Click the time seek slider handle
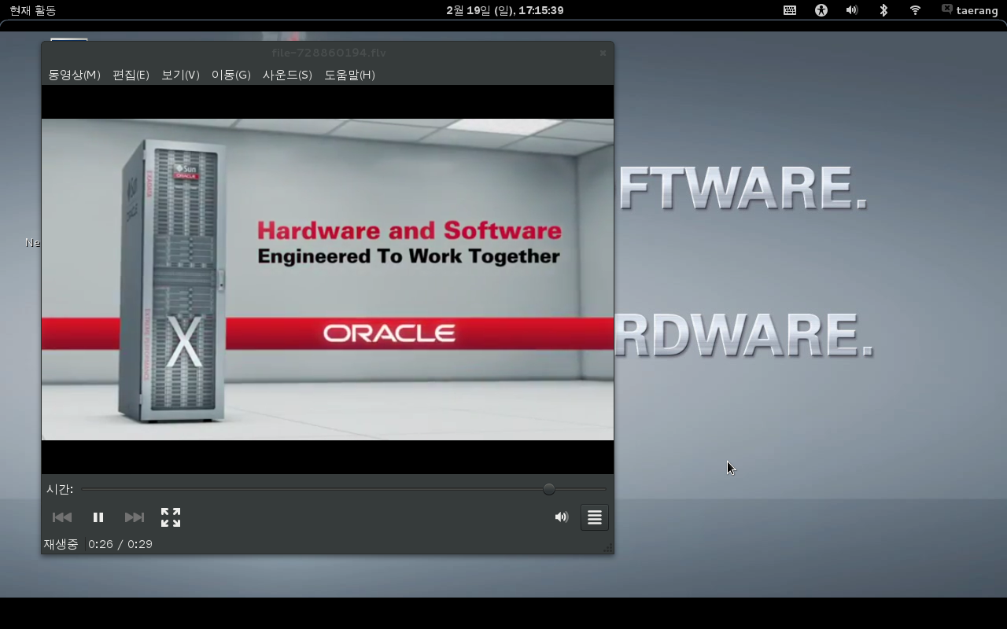 [549, 489]
